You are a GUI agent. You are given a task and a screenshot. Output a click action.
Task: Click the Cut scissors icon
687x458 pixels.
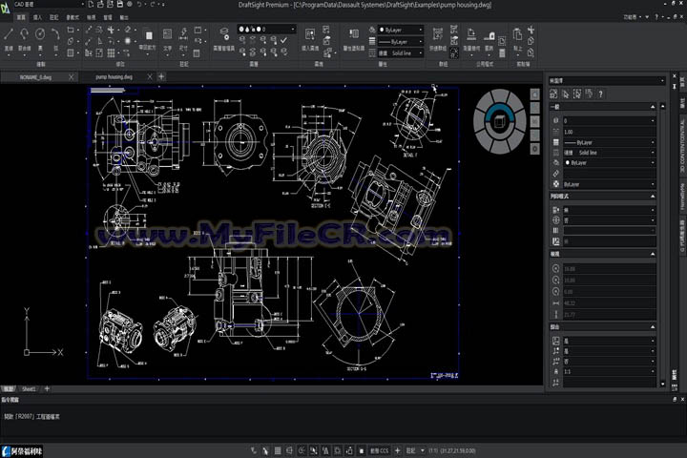[531, 30]
